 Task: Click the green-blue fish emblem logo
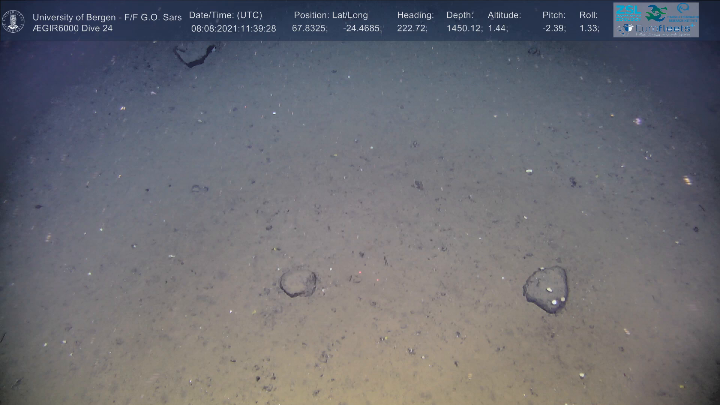coord(656,13)
